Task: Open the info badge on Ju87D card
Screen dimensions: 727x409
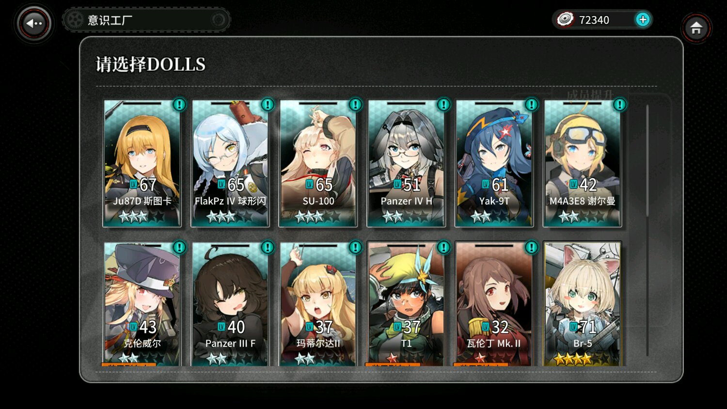Action: (179, 104)
